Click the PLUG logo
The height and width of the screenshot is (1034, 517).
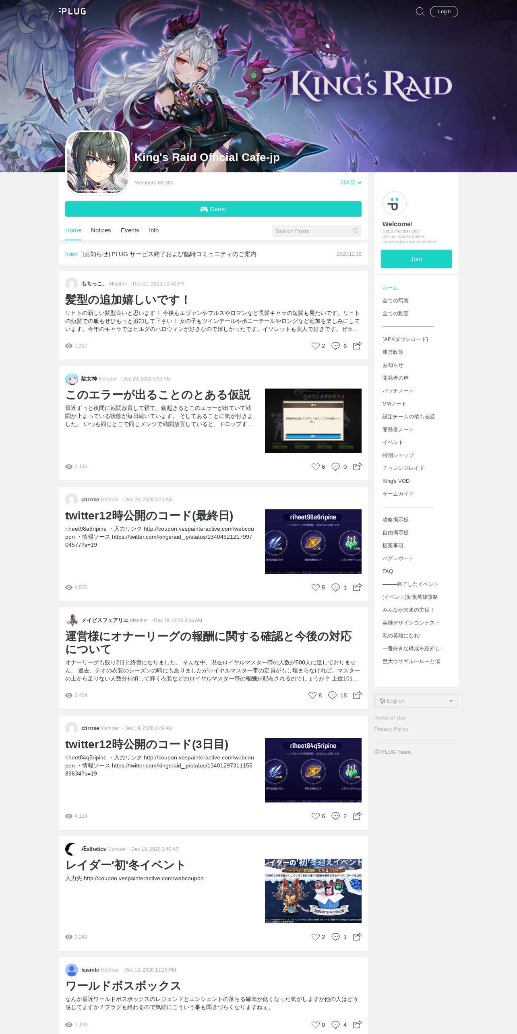(72, 11)
